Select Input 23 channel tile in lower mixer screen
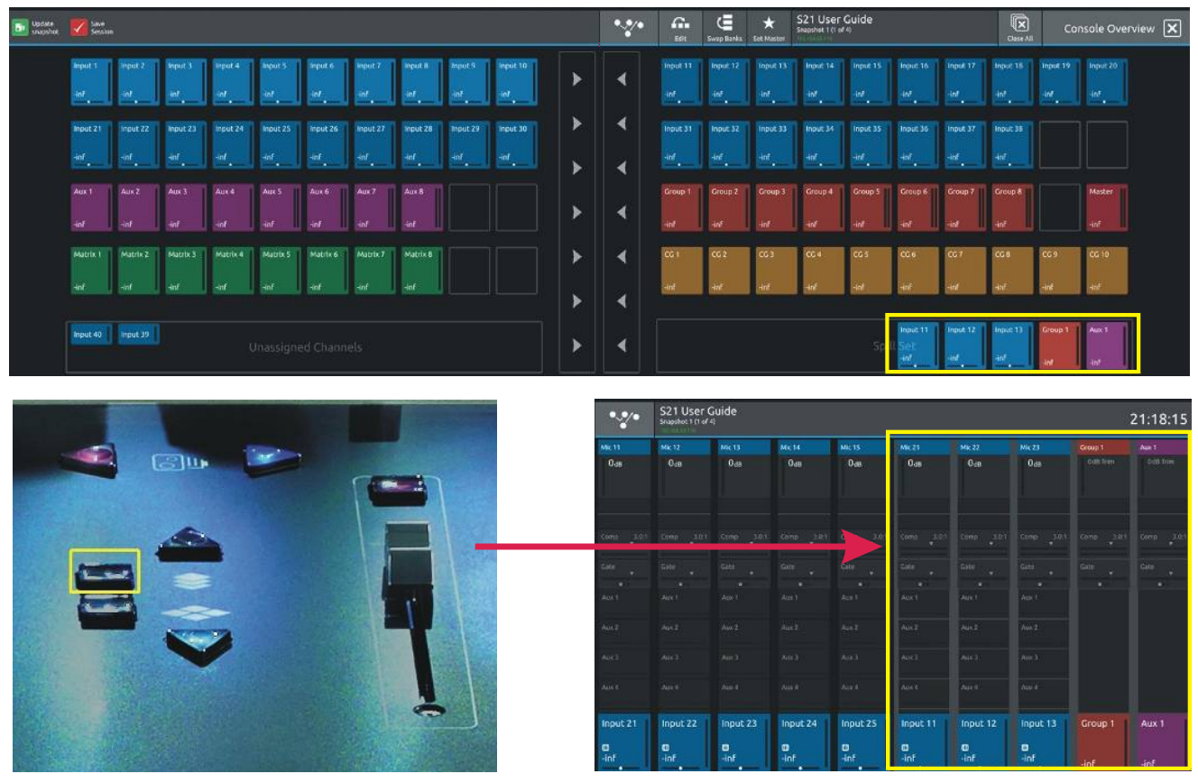The width and height of the screenshot is (1198, 783). (x=744, y=742)
